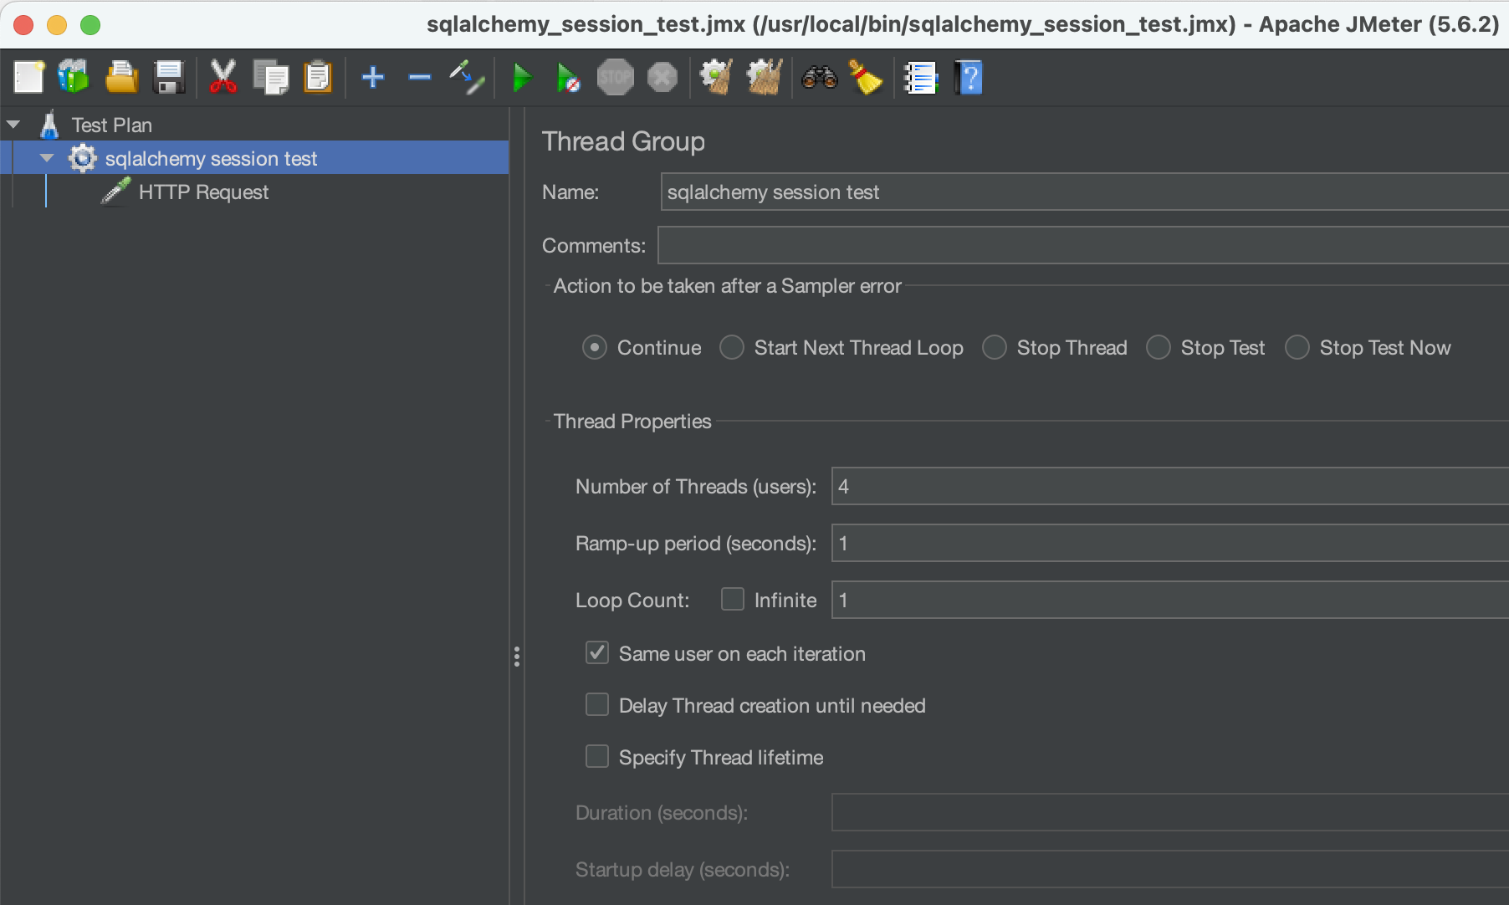Click the Loop Count value field
The width and height of the screenshot is (1509, 905).
(1170, 600)
